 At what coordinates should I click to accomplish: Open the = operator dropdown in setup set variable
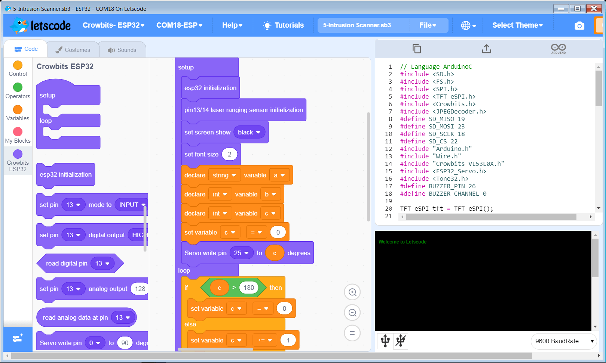click(x=256, y=232)
